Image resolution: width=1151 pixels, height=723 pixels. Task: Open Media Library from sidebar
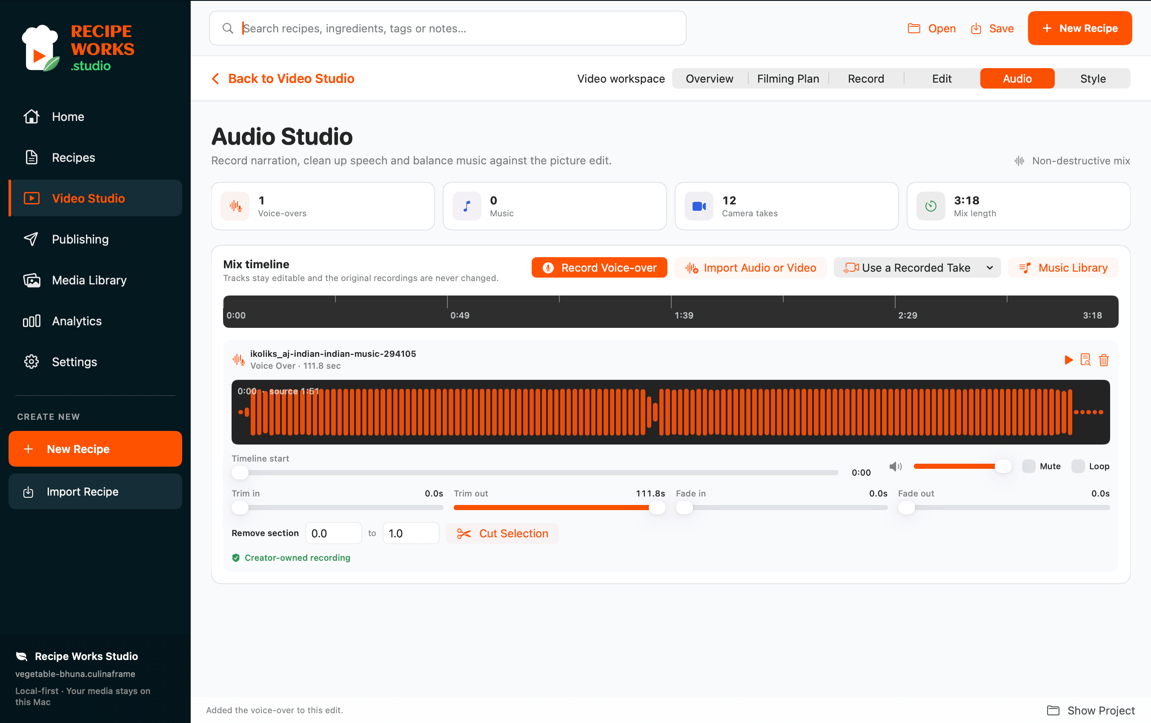pos(95,280)
